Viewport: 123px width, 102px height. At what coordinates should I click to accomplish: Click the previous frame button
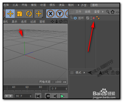(55, 96)
